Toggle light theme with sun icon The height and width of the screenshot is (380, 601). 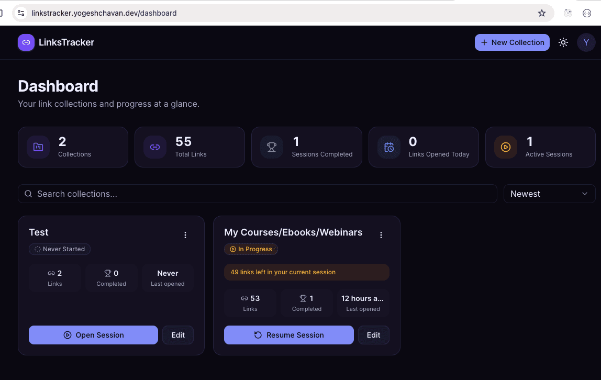[x=563, y=42]
